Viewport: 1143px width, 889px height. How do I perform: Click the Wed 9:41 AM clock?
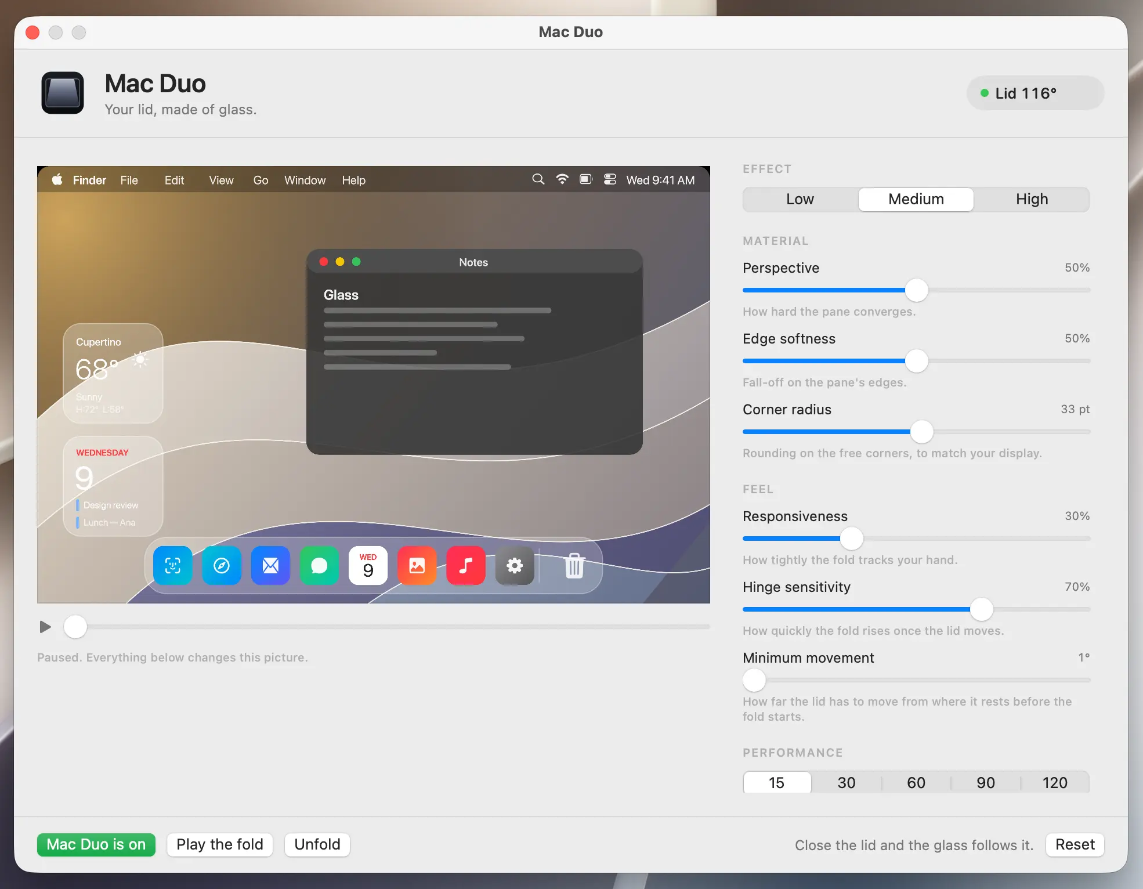tap(660, 180)
